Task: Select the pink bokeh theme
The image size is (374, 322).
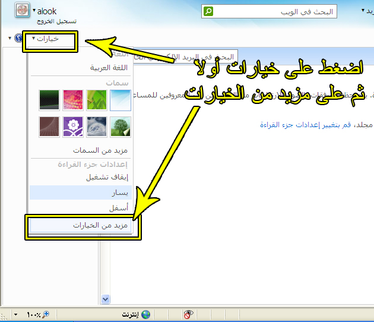Action: [x=73, y=100]
